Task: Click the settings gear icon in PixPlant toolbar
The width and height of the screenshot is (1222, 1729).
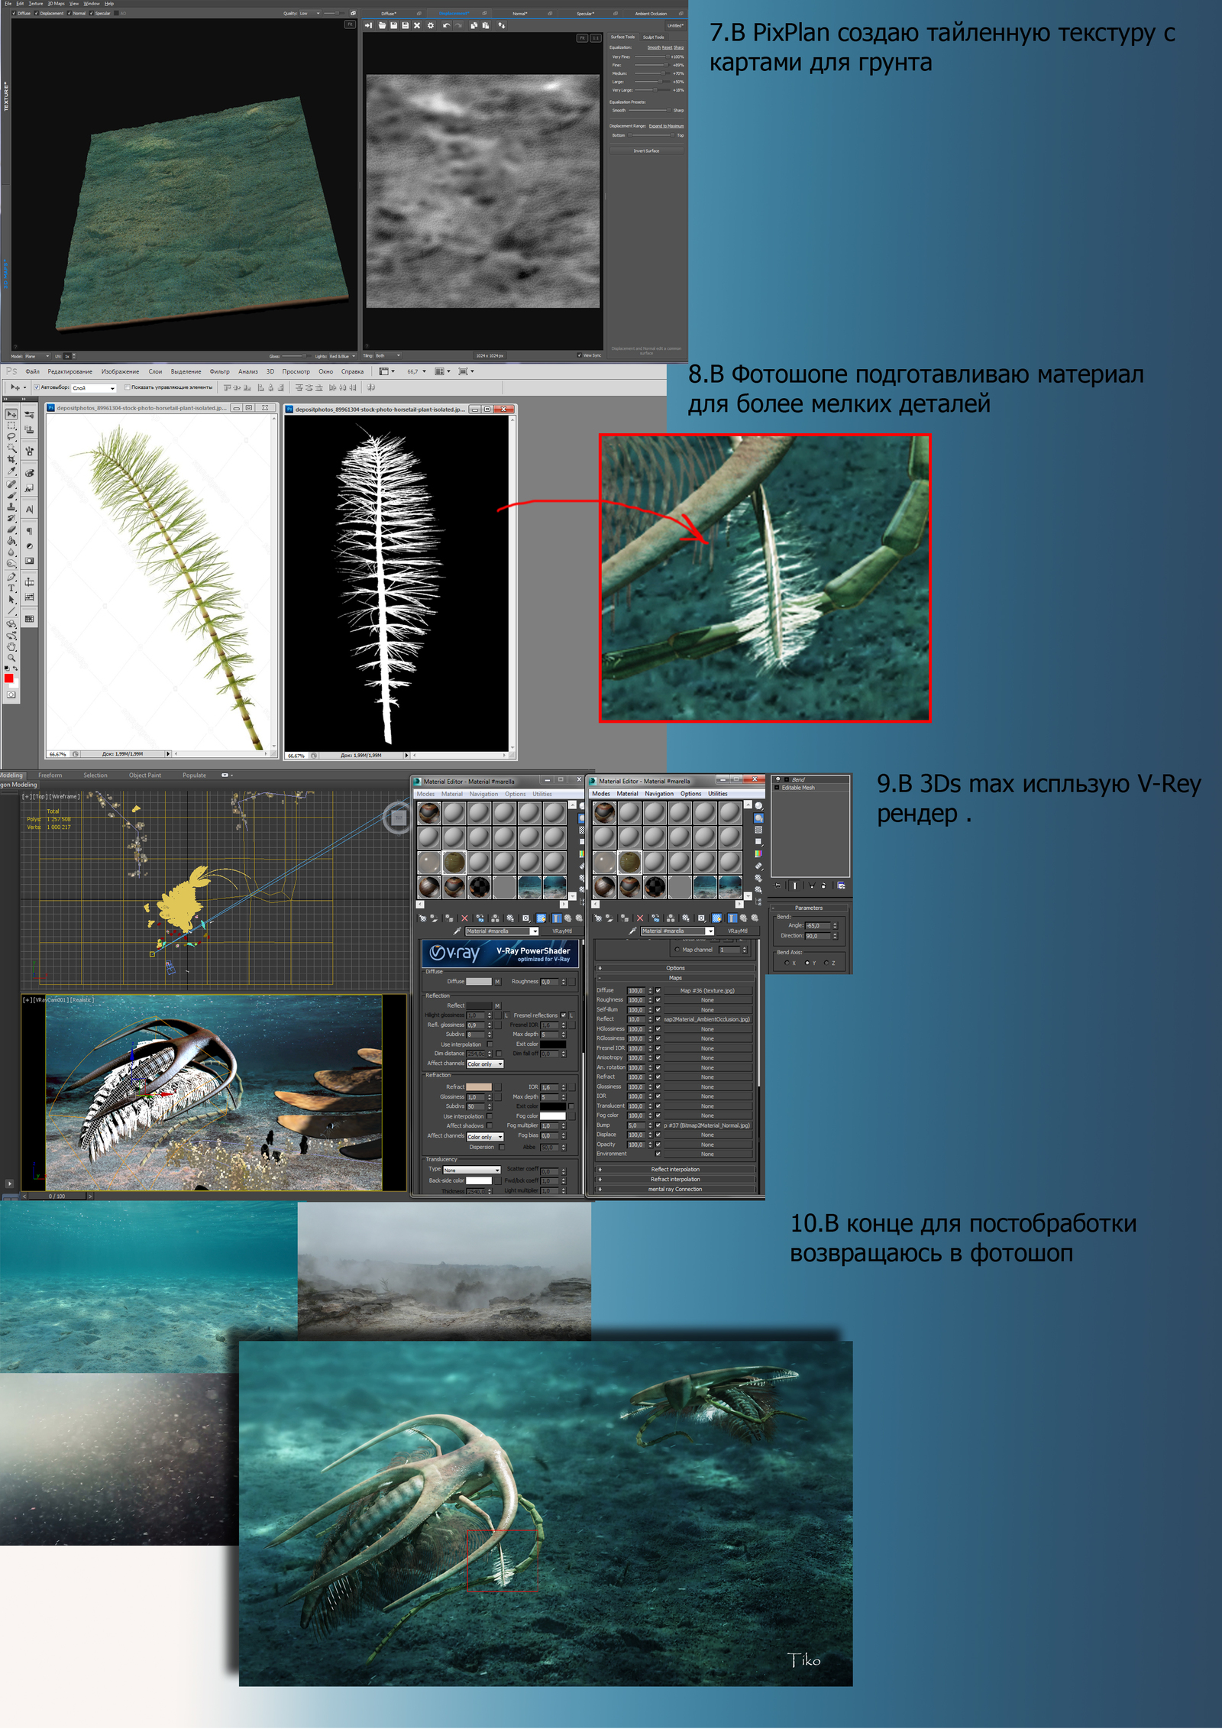Action: [431, 25]
